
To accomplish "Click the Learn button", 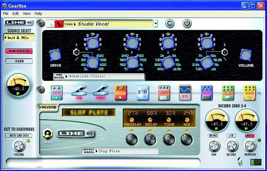I will click(x=19, y=61).
